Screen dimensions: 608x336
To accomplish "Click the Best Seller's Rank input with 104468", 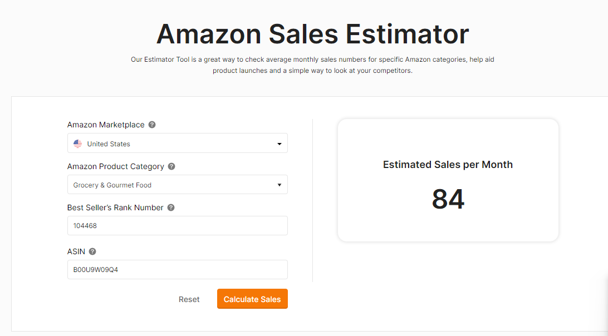I will click(178, 225).
